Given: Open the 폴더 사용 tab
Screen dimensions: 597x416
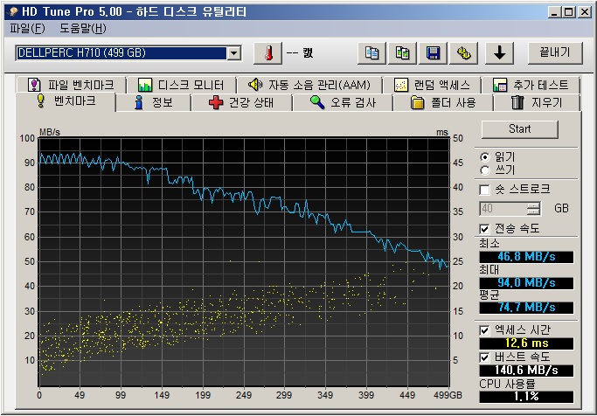Looking at the screenshot, I should tap(443, 103).
